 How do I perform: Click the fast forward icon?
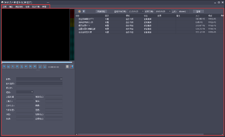(x=26, y=66)
